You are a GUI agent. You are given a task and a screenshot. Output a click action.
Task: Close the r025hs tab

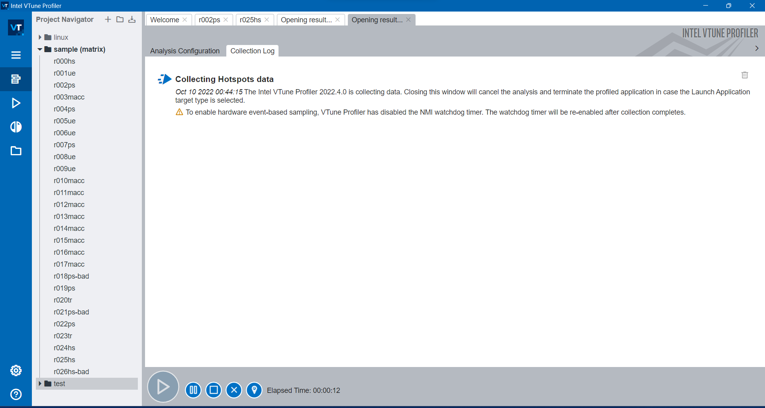point(267,20)
